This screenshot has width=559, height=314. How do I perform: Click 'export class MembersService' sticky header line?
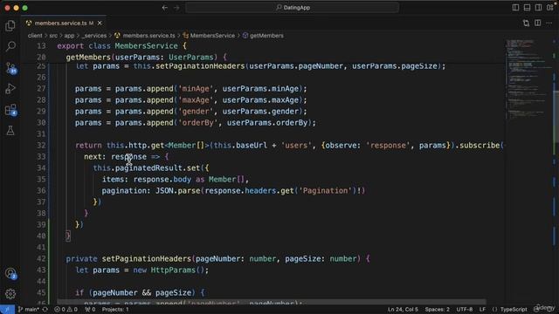pyautogui.click(x=121, y=46)
